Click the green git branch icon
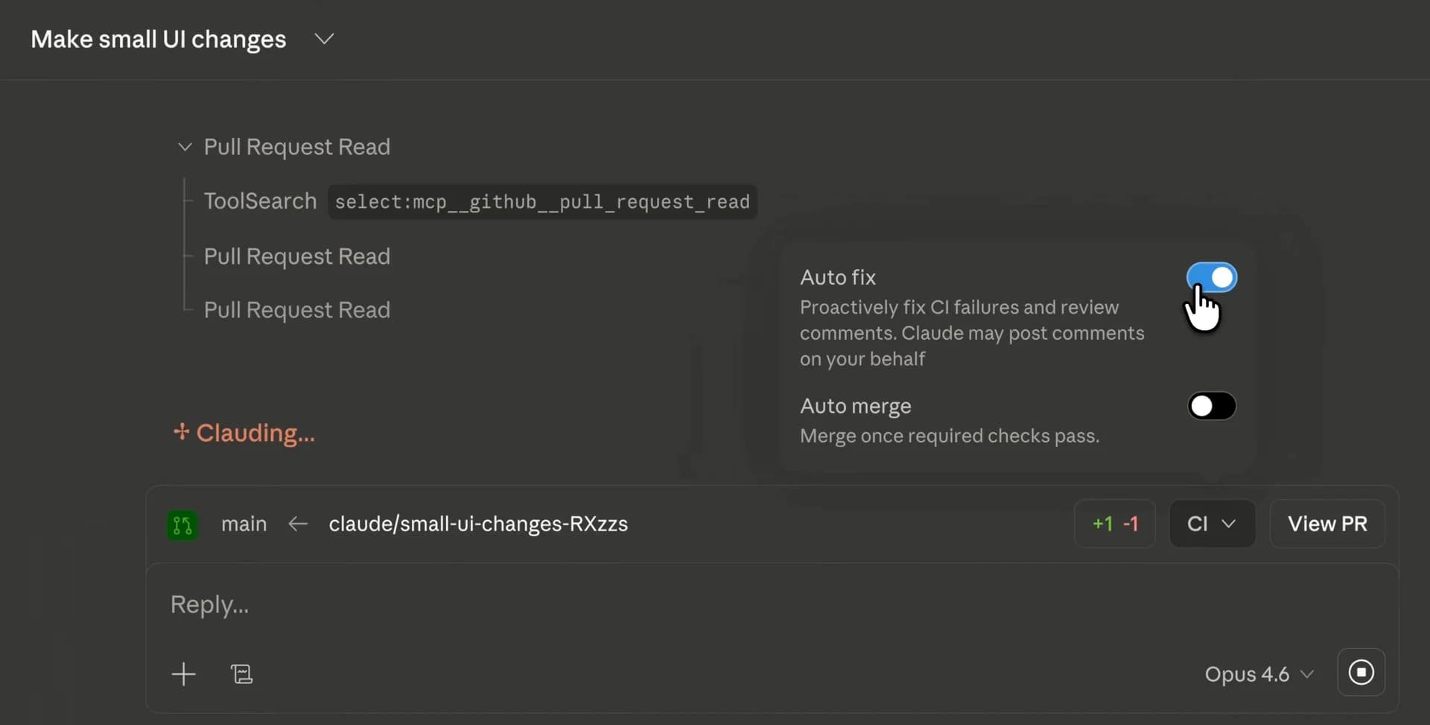 point(182,524)
